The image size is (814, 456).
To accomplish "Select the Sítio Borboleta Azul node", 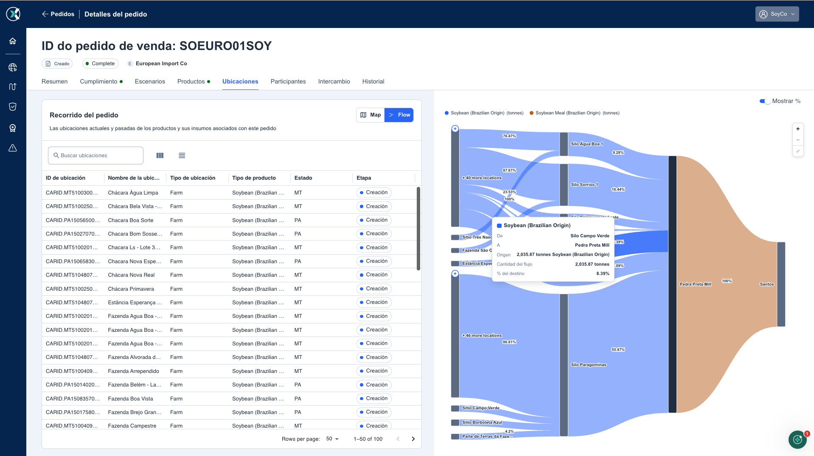I will pos(455,423).
